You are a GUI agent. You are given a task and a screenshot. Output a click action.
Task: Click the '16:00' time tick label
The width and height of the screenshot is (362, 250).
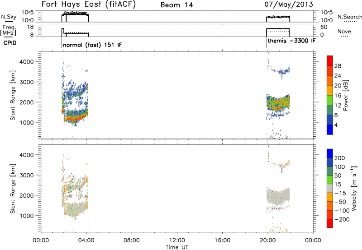[222, 241]
